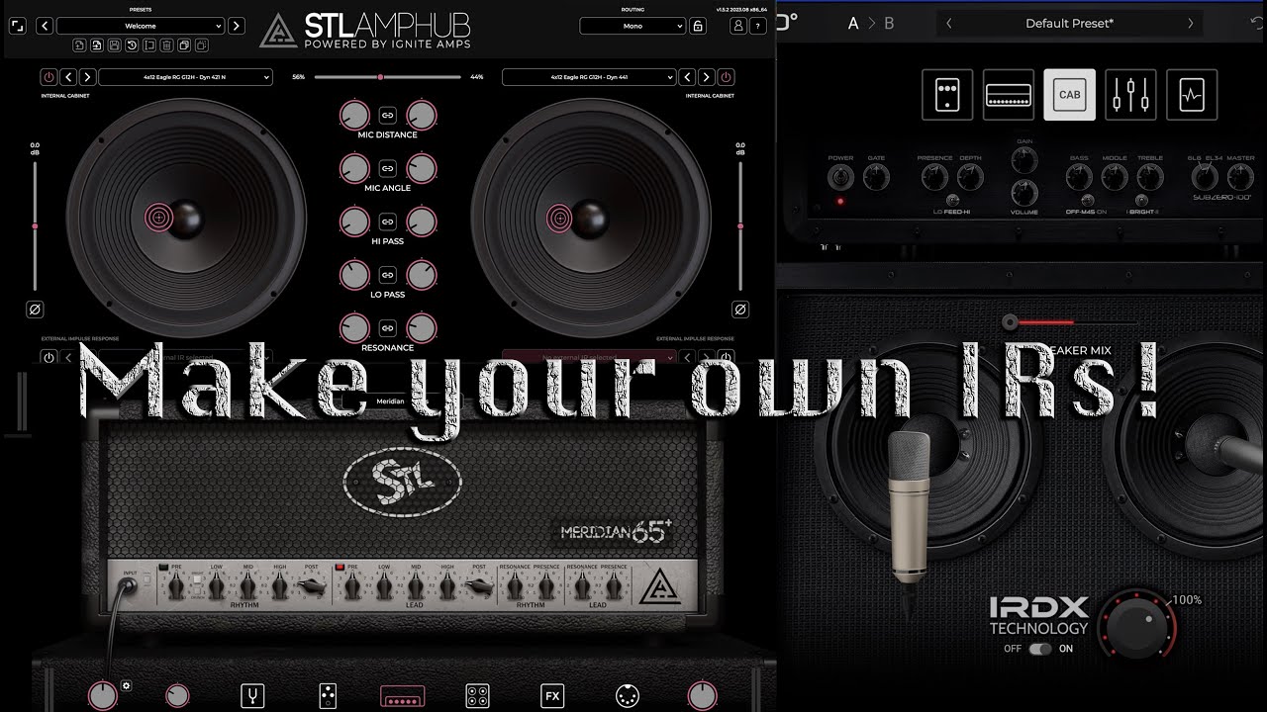Open the FX section in AmpHub

pyautogui.click(x=552, y=696)
